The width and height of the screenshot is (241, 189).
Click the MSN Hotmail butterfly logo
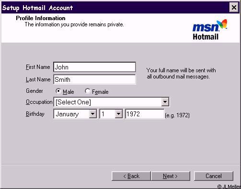coord(210,30)
